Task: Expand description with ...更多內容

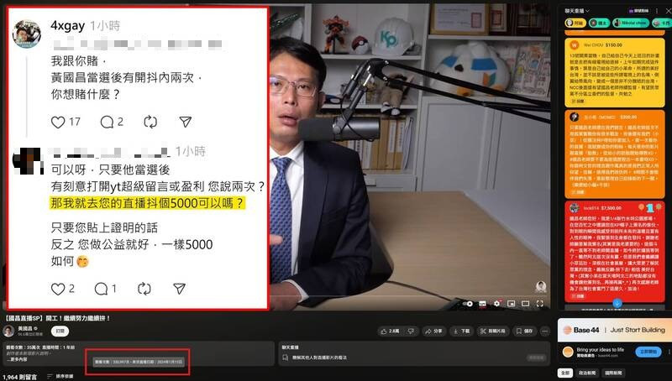Action: (x=16, y=359)
